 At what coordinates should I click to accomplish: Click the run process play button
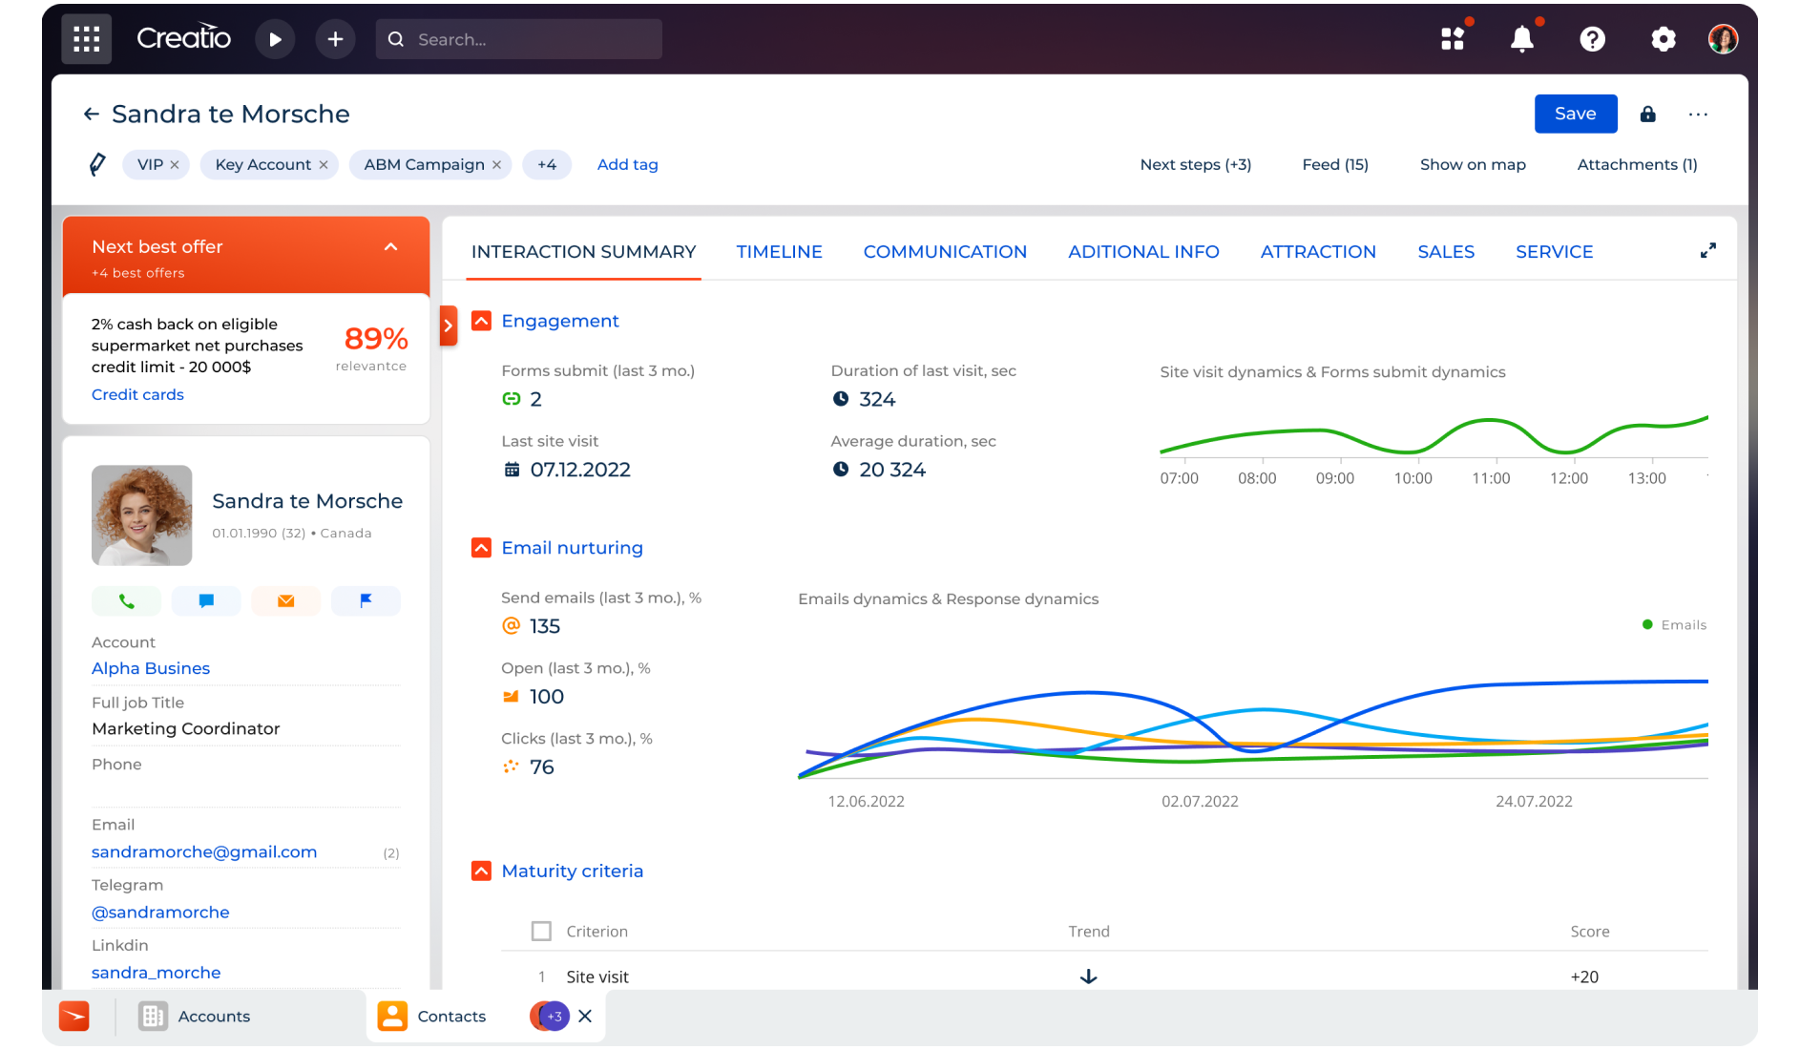[275, 39]
